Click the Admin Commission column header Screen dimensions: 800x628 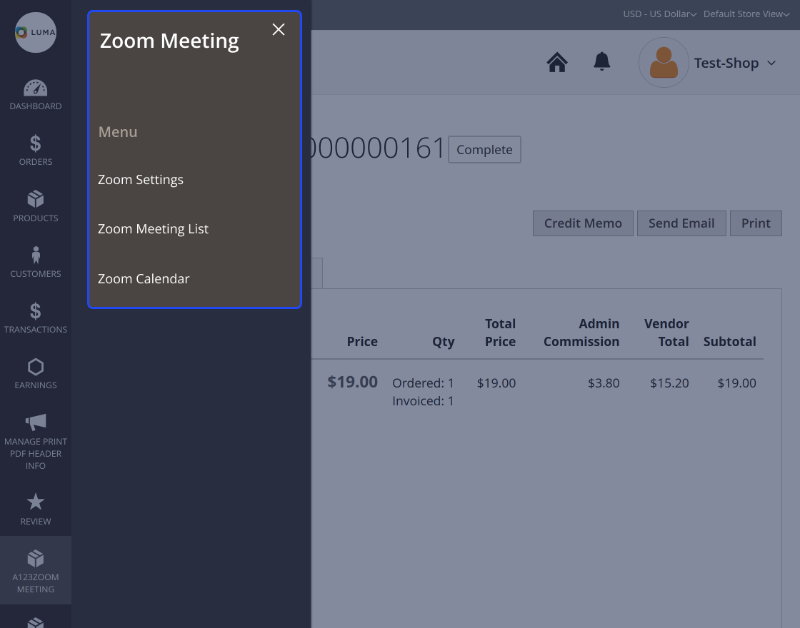click(581, 333)
